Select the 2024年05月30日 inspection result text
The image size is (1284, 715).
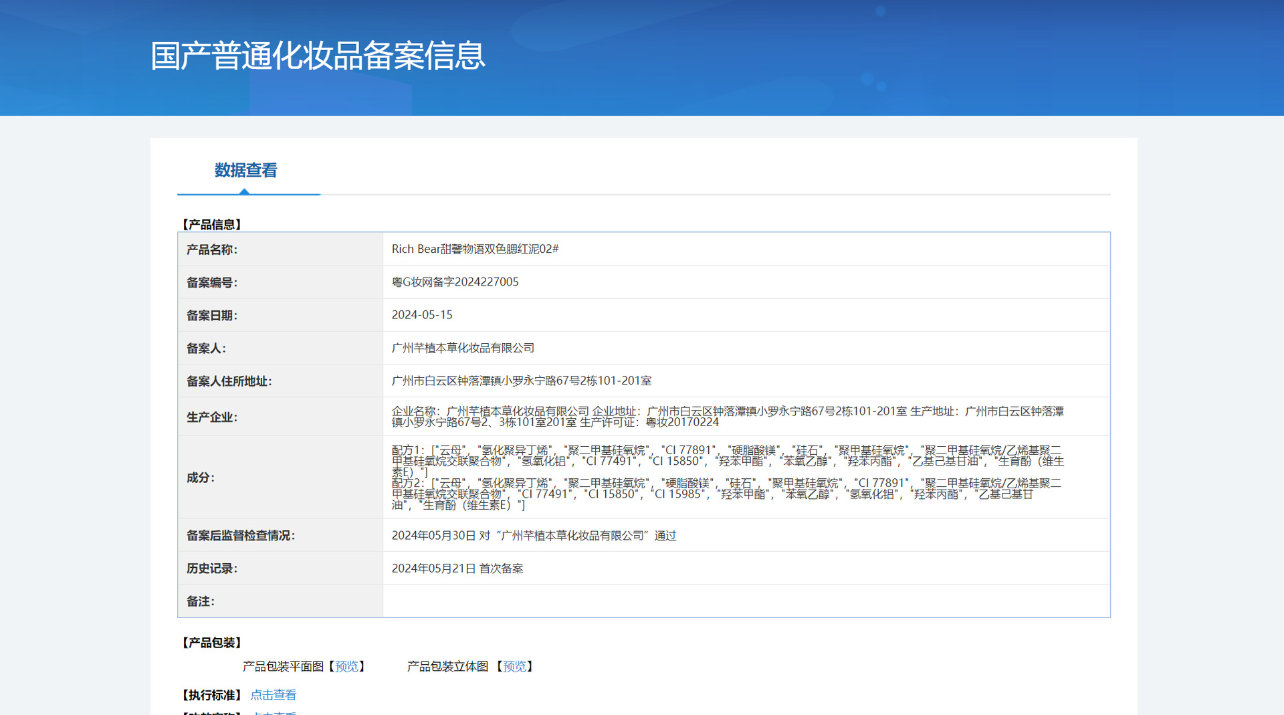(534, 535)
